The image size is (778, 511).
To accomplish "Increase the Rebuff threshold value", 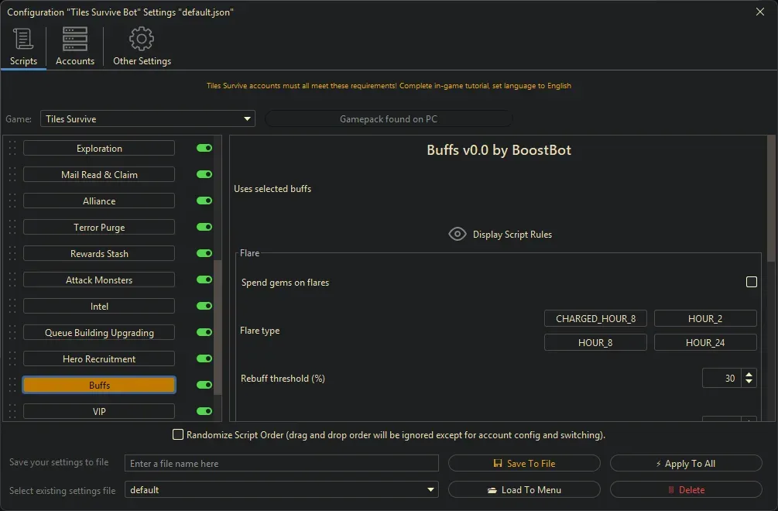I will coord(749,374).
